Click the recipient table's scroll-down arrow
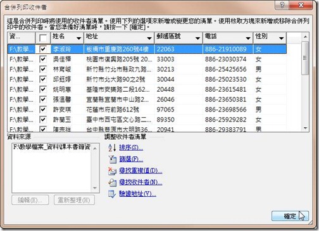Screen dimensions: 319x231 pos(305,128)
